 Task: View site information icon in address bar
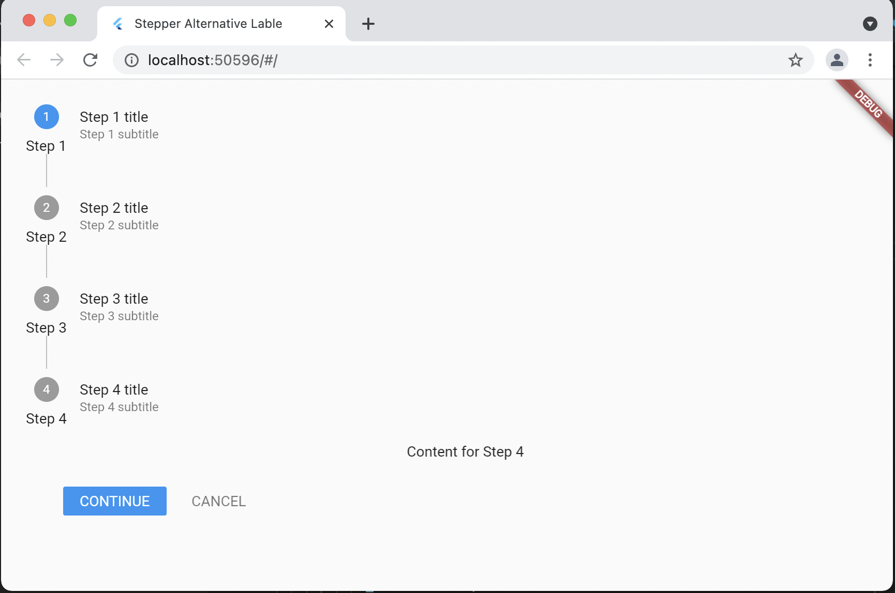coord(132,60)
